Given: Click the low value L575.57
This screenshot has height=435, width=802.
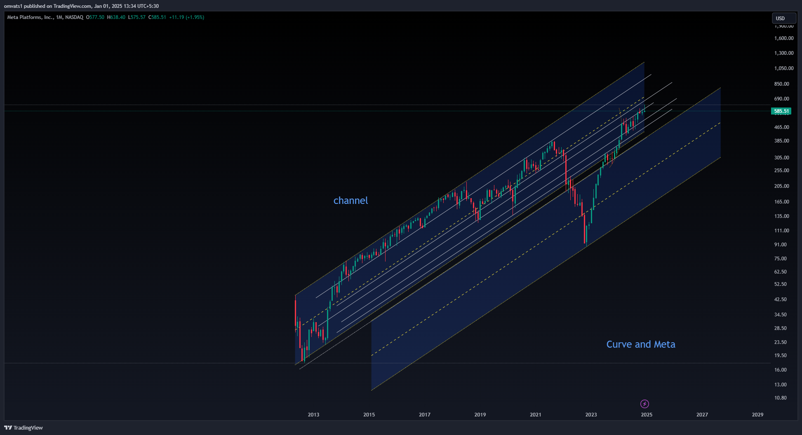Looking at the screenshot, I should tap(137, 17).
